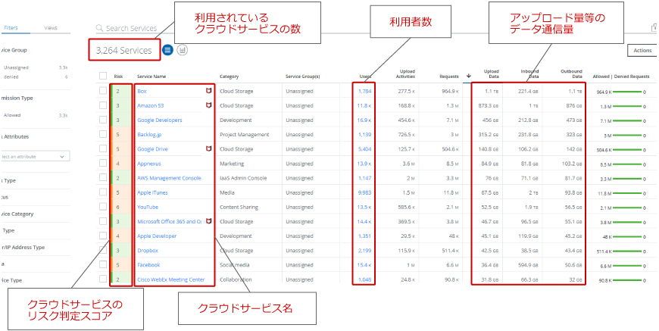Sort by Requests column header

[x=449, y=77]
